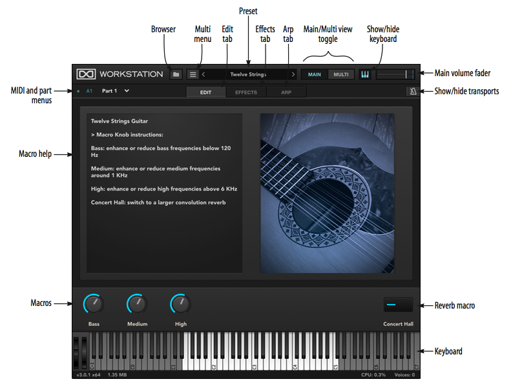Click 'Concert Hall: switch to a larger' help line
Screen dimensions: 513x388
click(158, 202)
